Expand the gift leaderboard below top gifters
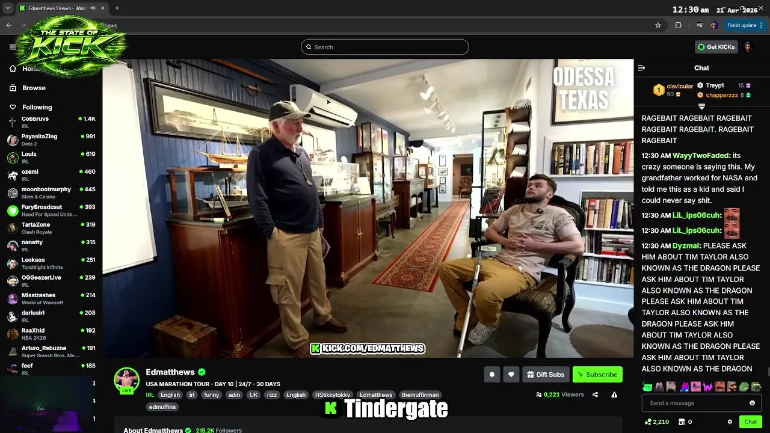 [701, 106]
